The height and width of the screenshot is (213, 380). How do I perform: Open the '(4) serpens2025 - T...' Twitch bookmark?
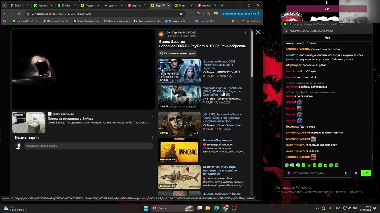click(x=56, y=21)
